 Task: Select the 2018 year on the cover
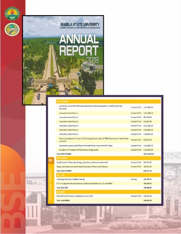click(x=92, y=60)
